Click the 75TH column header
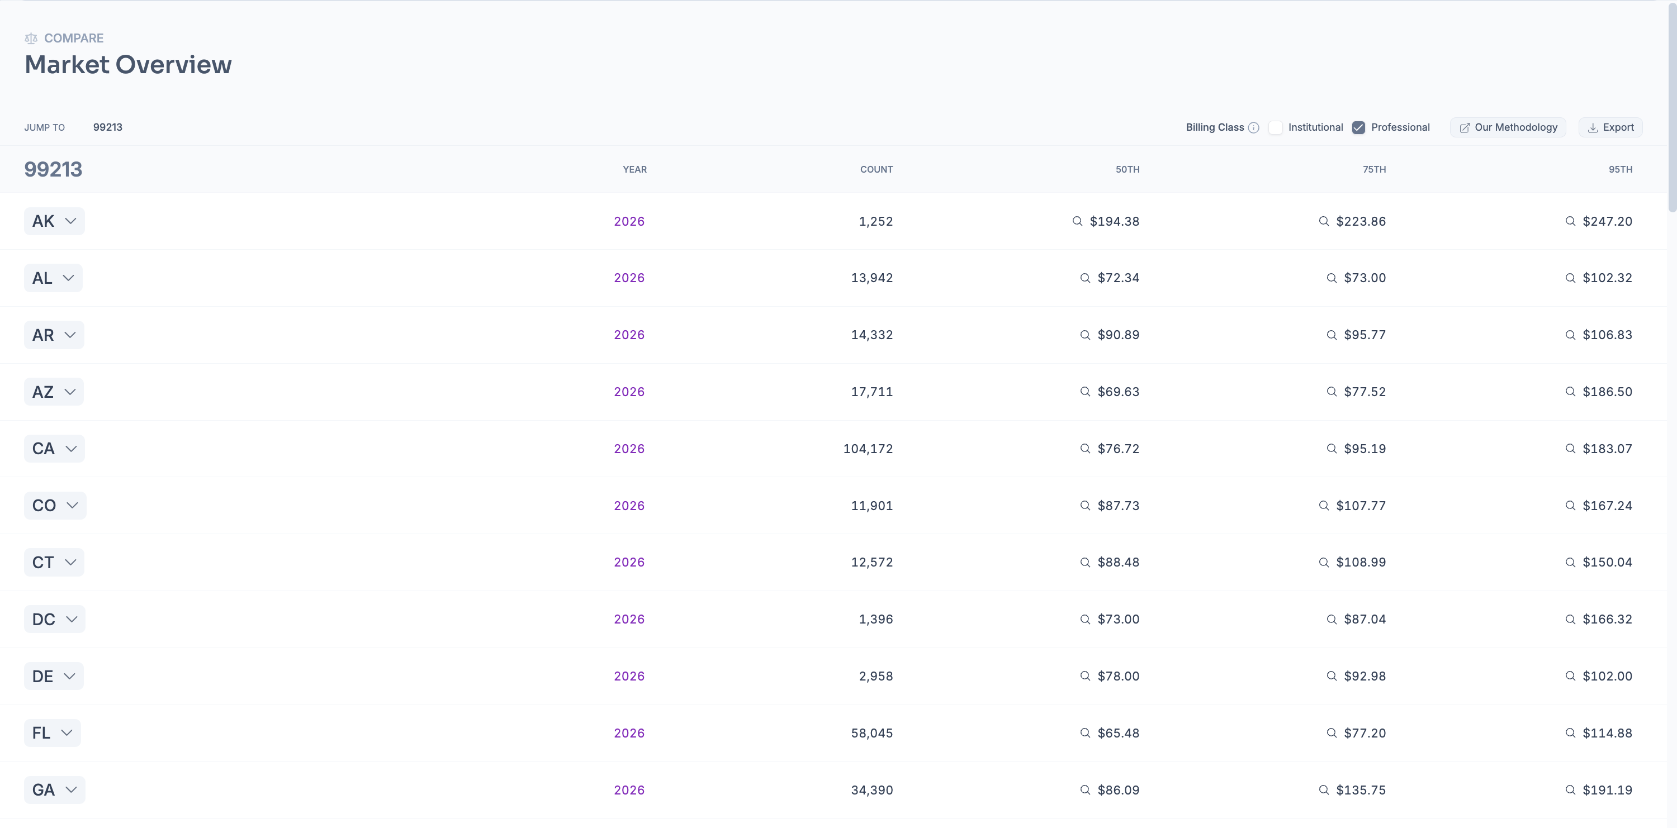 (x=1374, y=169)
